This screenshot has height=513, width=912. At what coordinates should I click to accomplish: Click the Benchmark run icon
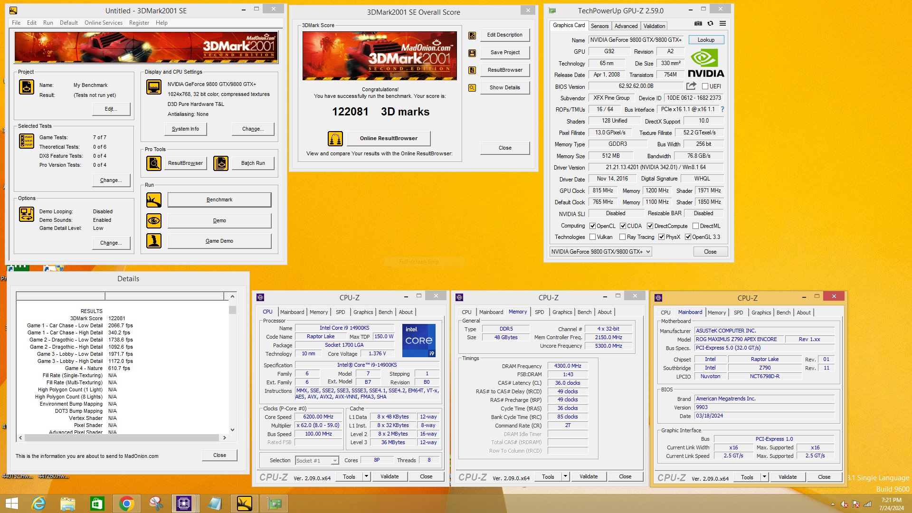tap(154, 200)
